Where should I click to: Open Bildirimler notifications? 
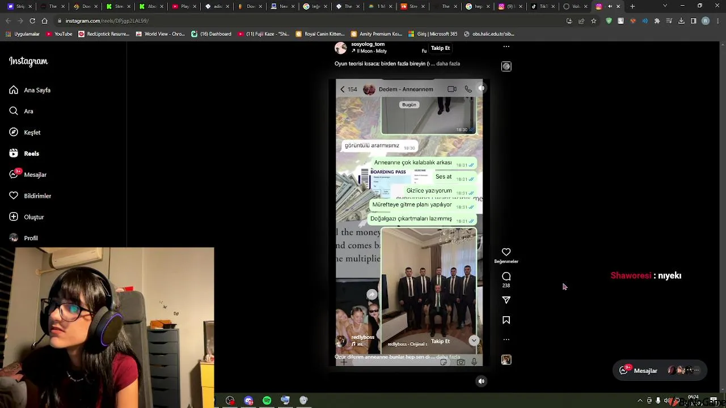[x=29, y=195]
